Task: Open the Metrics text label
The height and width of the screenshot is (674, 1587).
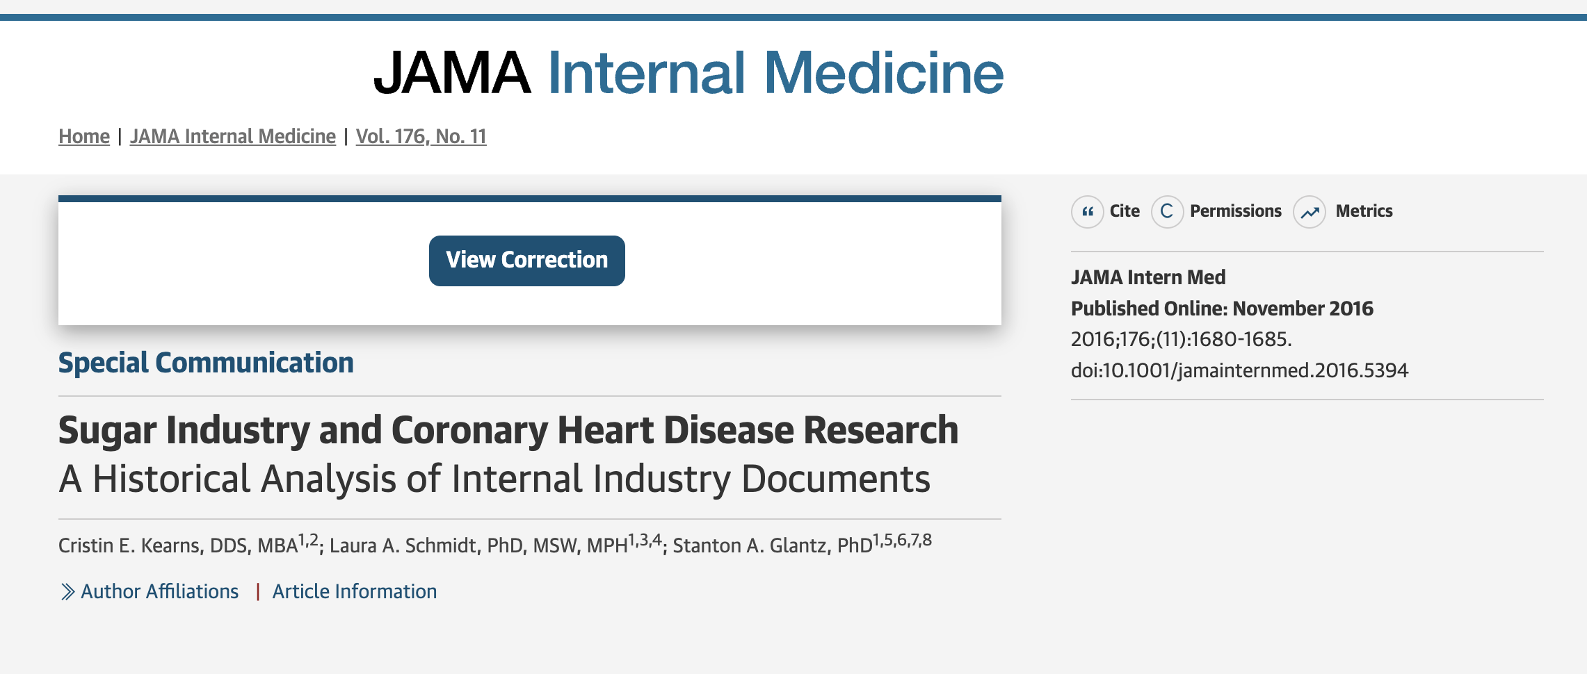Action: coord(1364,211)
